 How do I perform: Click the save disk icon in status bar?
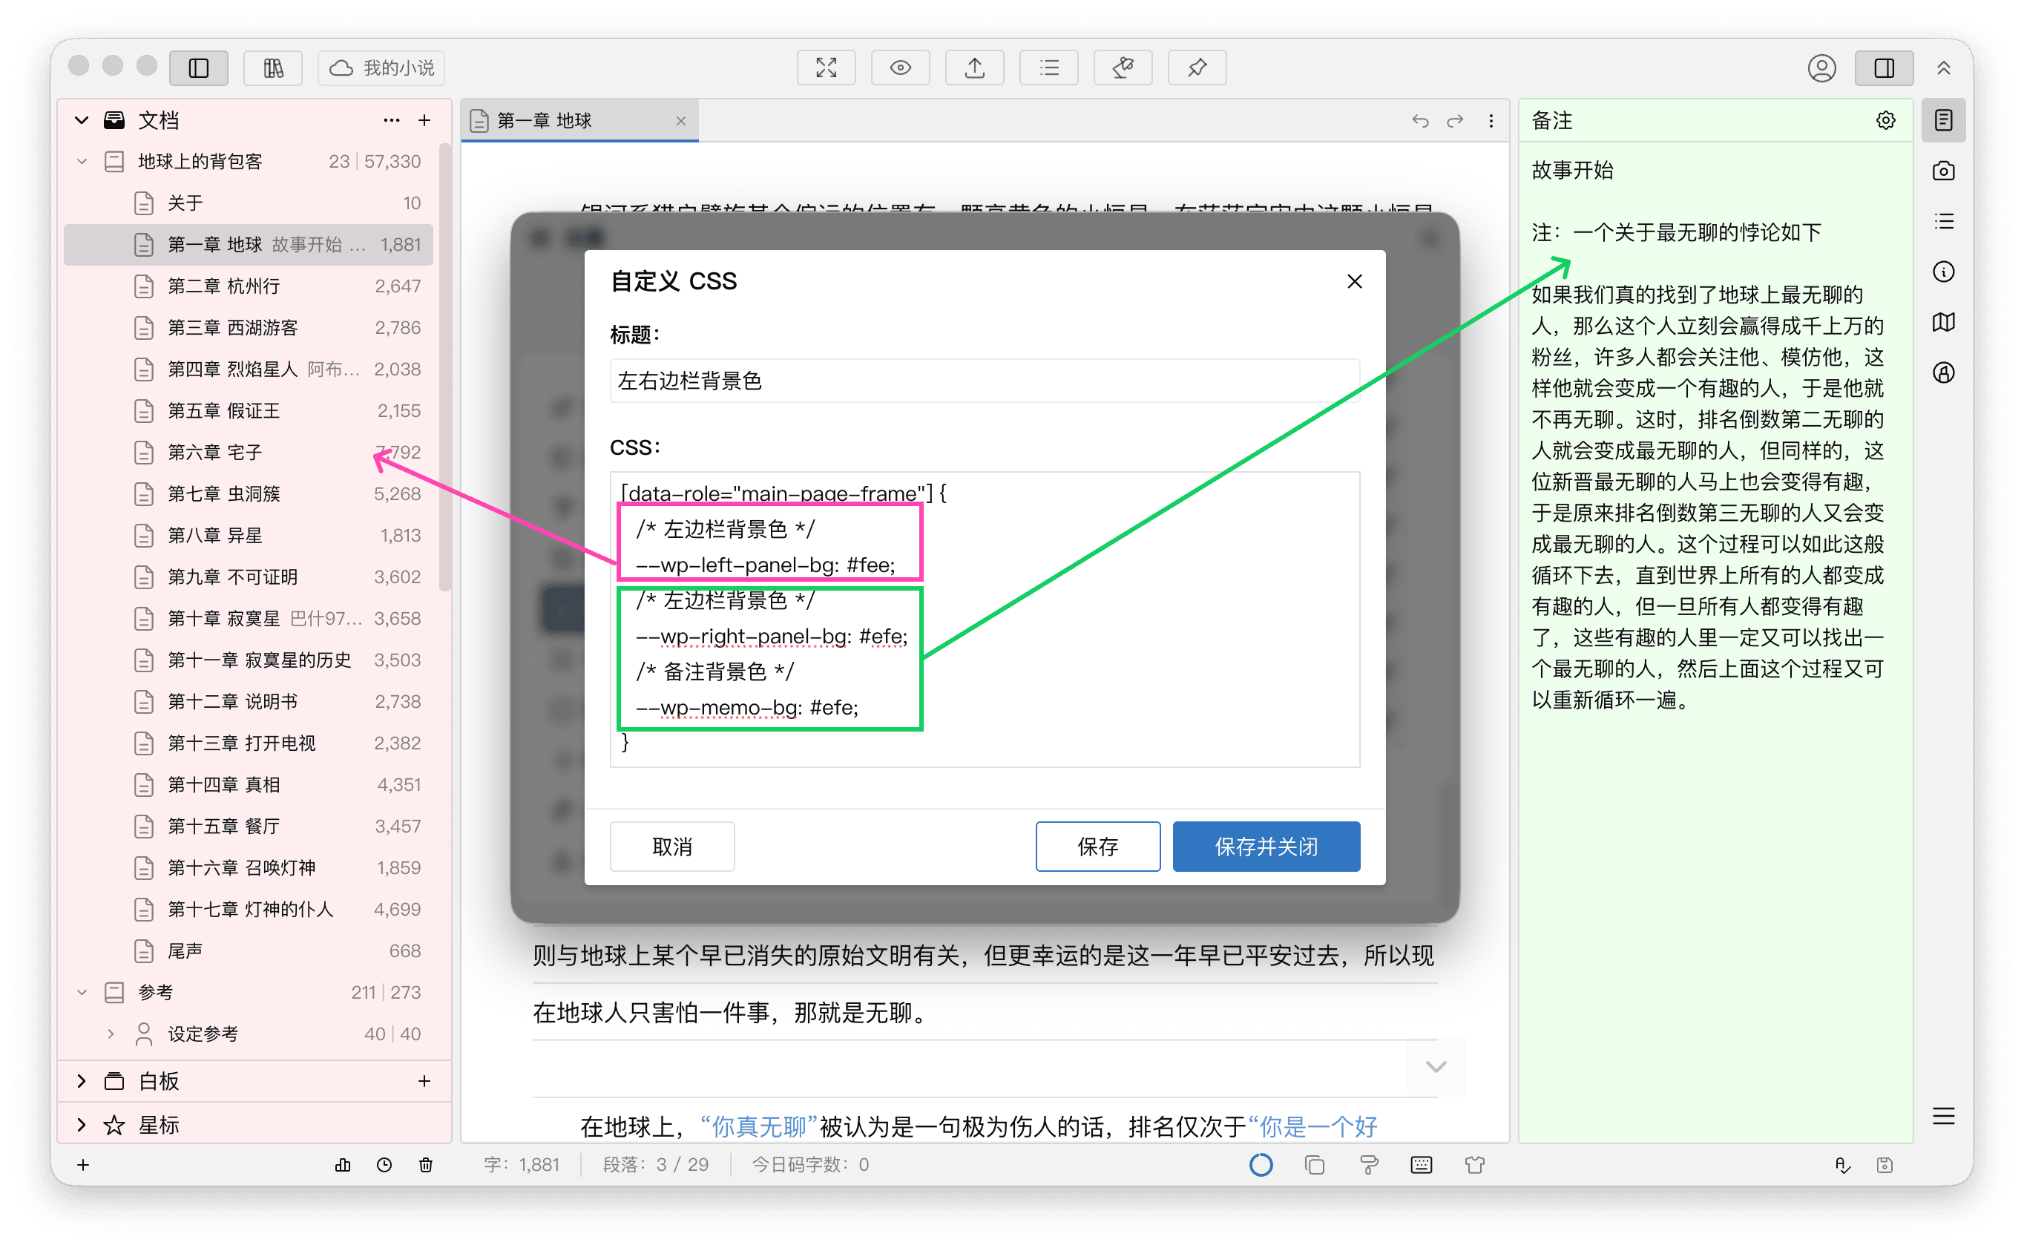[1885, 1165]
